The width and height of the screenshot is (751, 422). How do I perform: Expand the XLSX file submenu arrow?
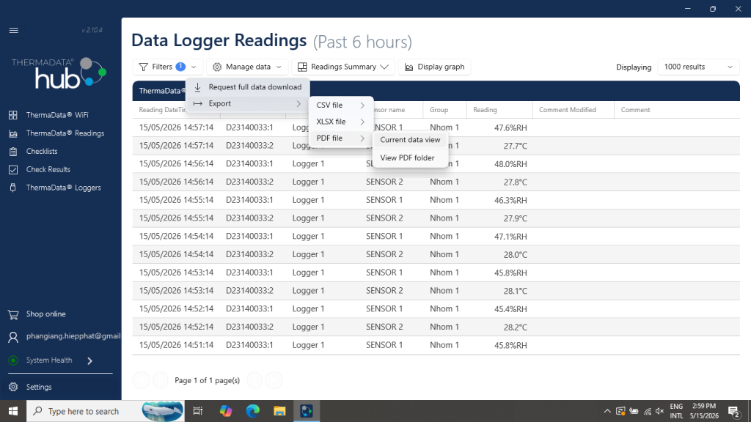point(362,122)
